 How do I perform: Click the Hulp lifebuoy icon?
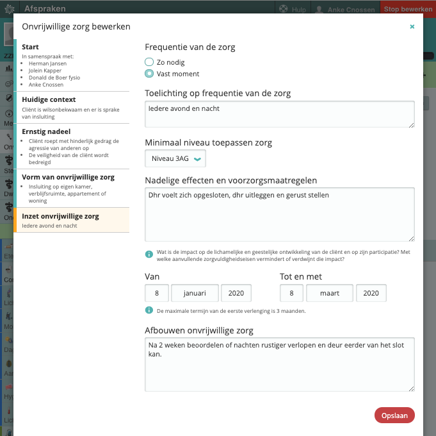[283, 9]
